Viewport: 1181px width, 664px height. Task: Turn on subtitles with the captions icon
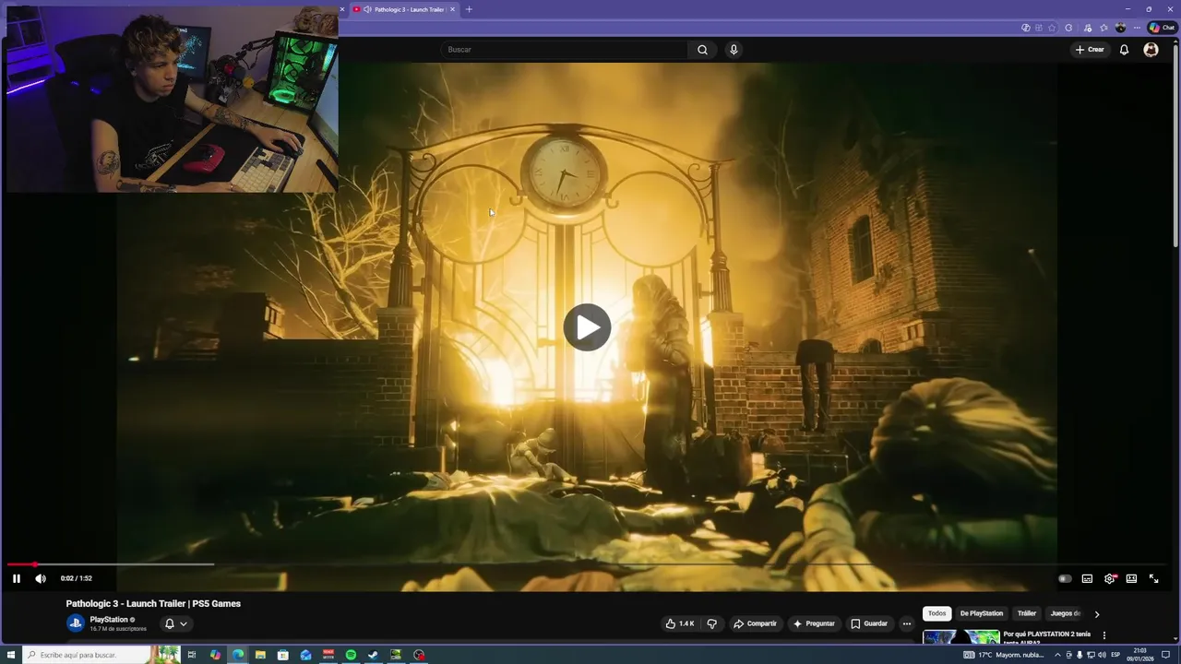pyautogui.click(x=1087, y=578)
